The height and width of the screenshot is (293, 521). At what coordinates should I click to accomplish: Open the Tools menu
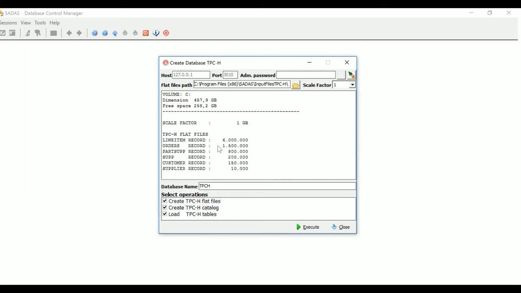point(40,23)
